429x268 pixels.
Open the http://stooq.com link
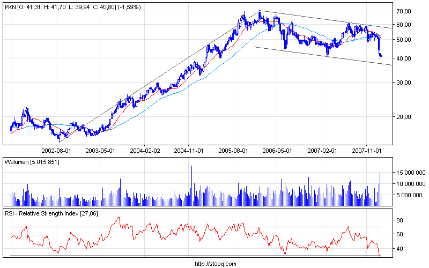(216, 264)
